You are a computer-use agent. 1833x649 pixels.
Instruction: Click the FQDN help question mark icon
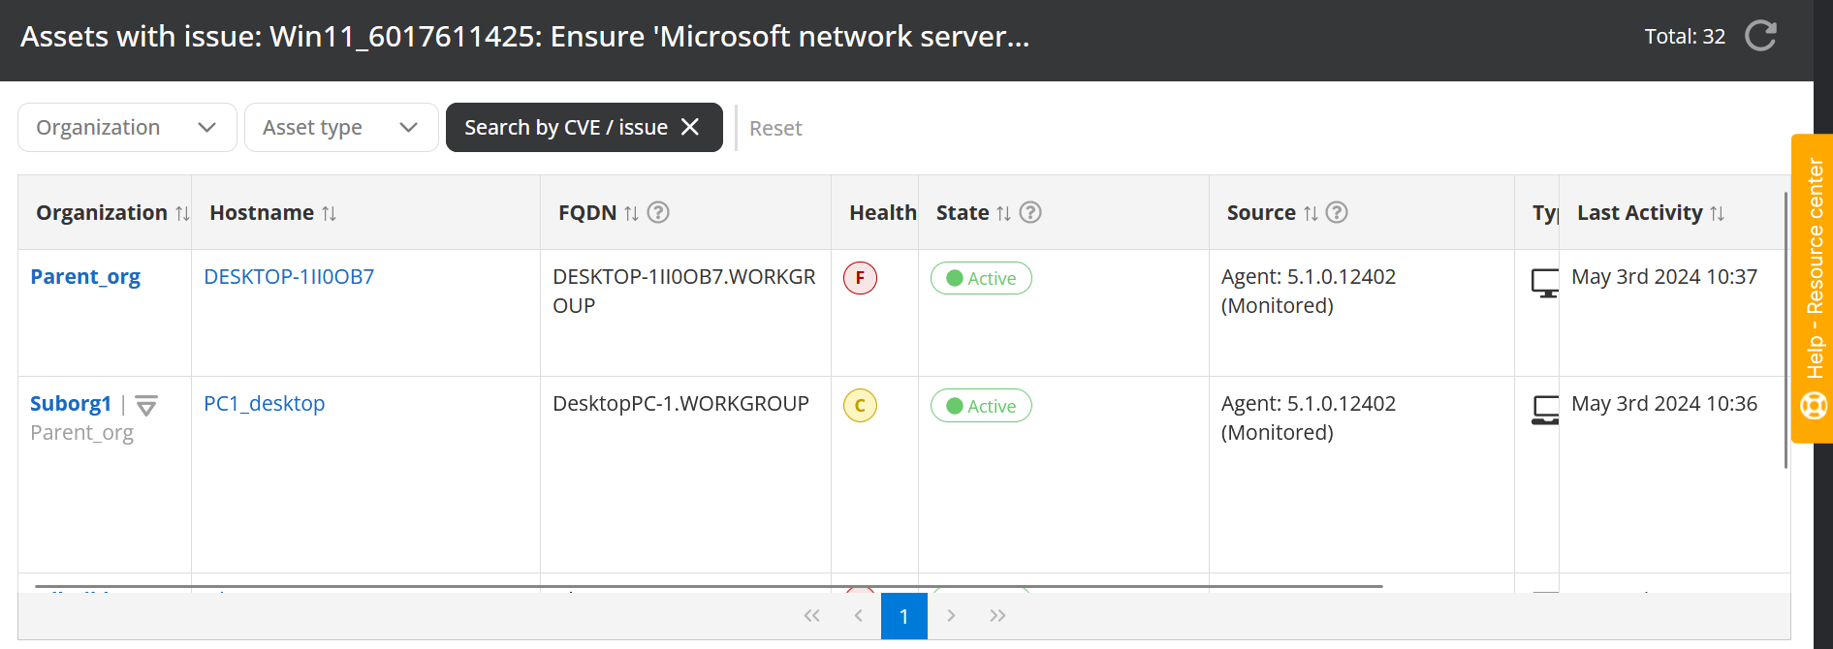click(658, 212)
